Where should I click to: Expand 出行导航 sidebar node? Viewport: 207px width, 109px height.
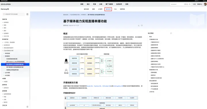point(7,73)
